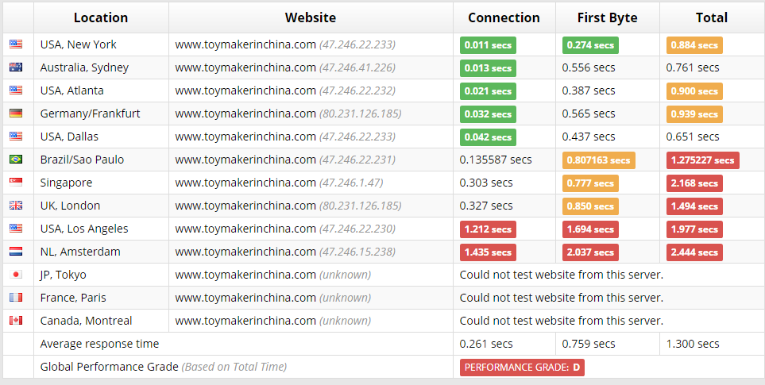The image size is (765, 385).
Task: Click the orange 0.900 secs Atlanta total badge
Action: (x=694, y=91)
